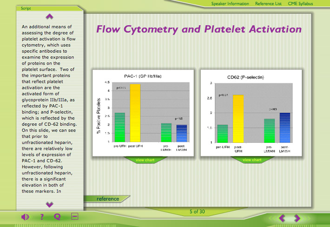330x227 pixels.
Task: Click the 5 of 30 slide counter
Action: pyautogui.click(x=197, y=212)
